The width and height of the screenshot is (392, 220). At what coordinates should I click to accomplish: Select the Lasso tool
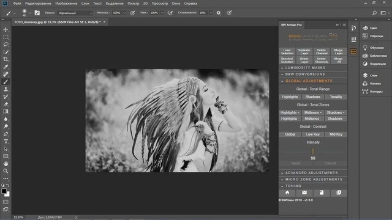[6, 45]
